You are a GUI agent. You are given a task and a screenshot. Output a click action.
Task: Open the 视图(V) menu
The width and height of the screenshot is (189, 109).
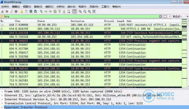27,7
